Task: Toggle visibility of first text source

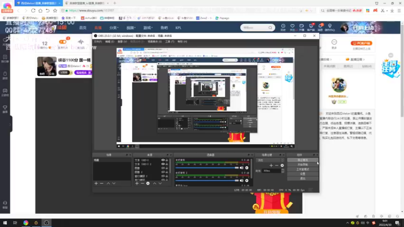Action: coord(163,160)
